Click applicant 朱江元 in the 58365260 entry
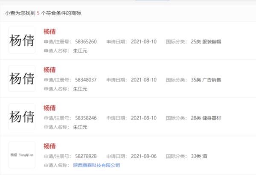This screenshot has height=175, width=256. [80, 51]
